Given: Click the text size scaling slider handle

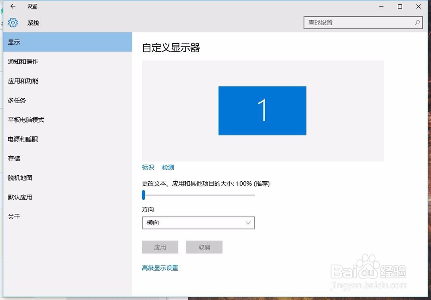Looking at the screenshot, I should click(144, 195).
